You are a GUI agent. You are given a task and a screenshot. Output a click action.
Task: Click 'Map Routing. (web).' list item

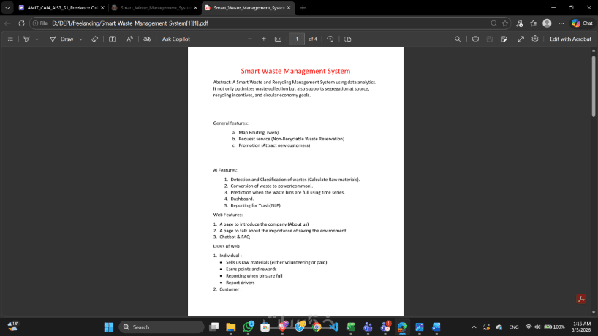[259, 132]
